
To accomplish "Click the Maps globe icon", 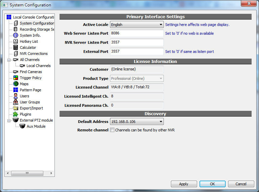I will [x=16, y=84].
